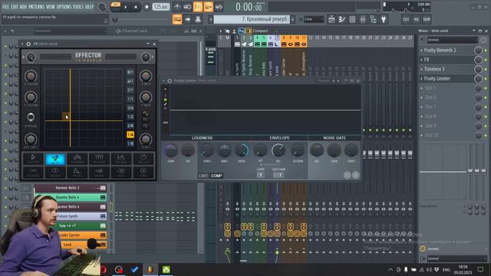This screenshot has height=276, width=491.
Task: Switch Fruity Limiter to COMP mode
Action: pyautogui.click(x=216, y=176)
